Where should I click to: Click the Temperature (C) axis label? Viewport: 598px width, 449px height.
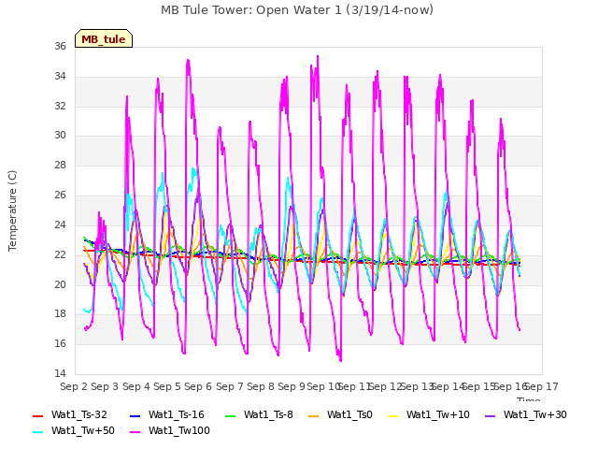click(12, 210)
